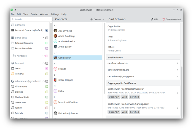Screen dimensions: 193x130
Task: Select the Hello contact
Action: click(77, 91)
